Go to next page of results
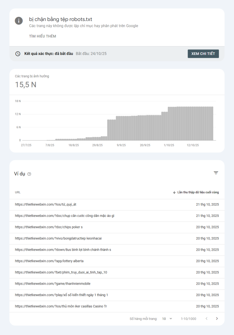This screenshot has height=335, width=234. (x=217, y=319)
